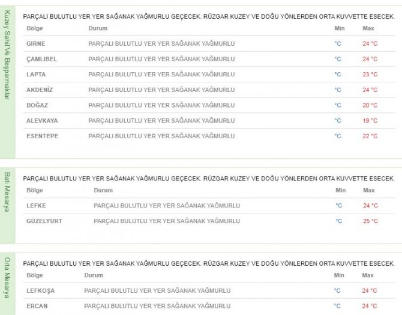Click the GIRNE region name
The image size is (402, 315).
(36, 44)
